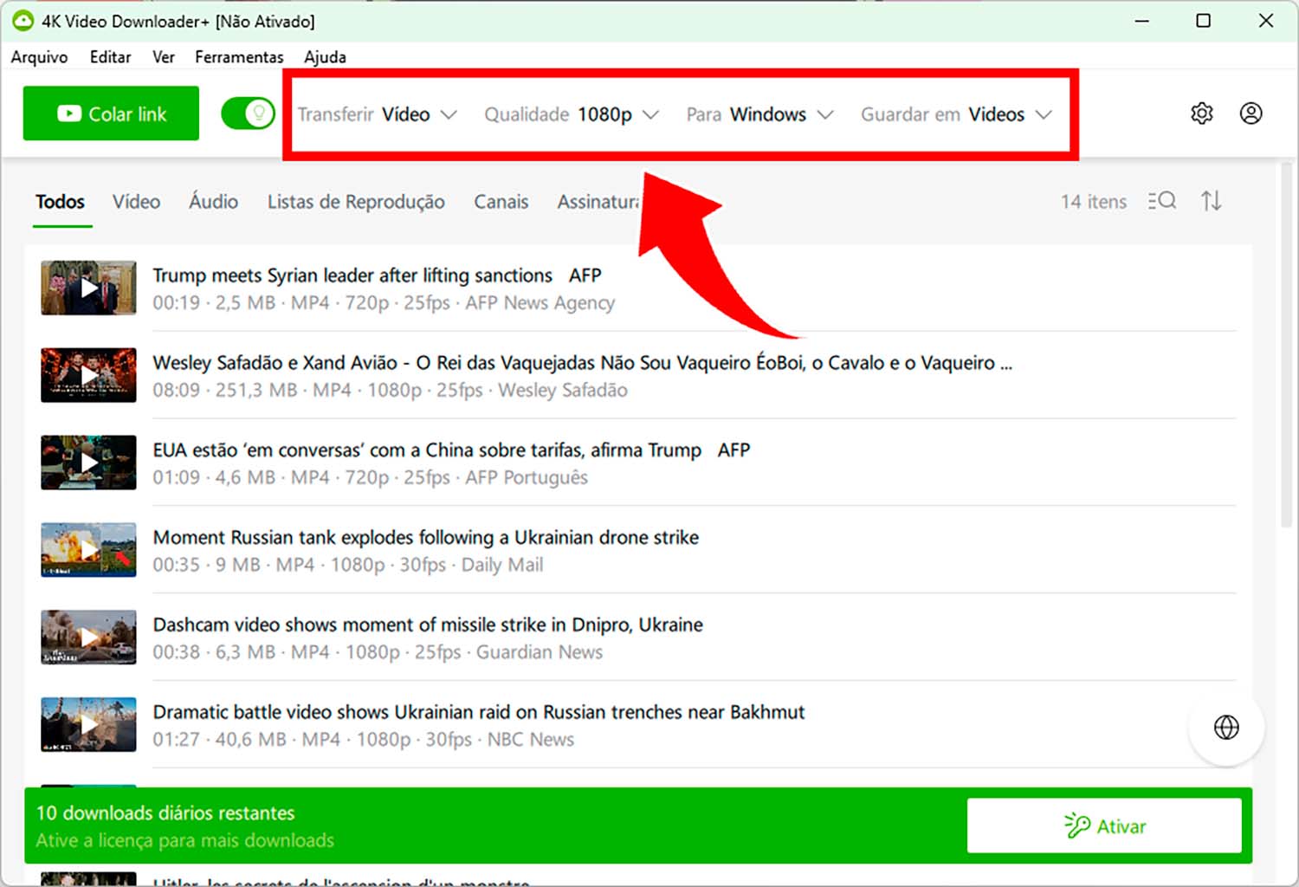Screen dimensions: 1299x887
Task: Play the Russian tank explosion video
Action: point(87,549)
